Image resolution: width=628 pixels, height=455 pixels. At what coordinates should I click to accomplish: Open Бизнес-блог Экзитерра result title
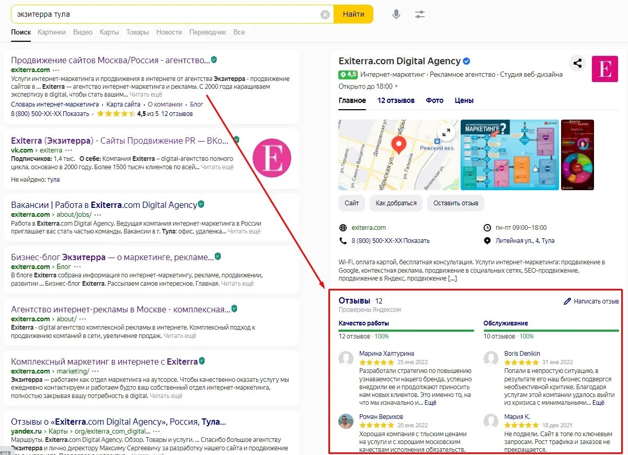click(112, 257)
